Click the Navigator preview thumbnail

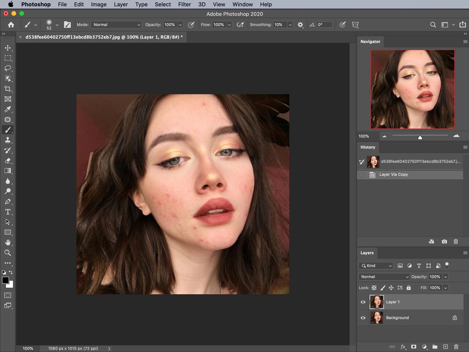pyautogui.click(x=412, y=89)
